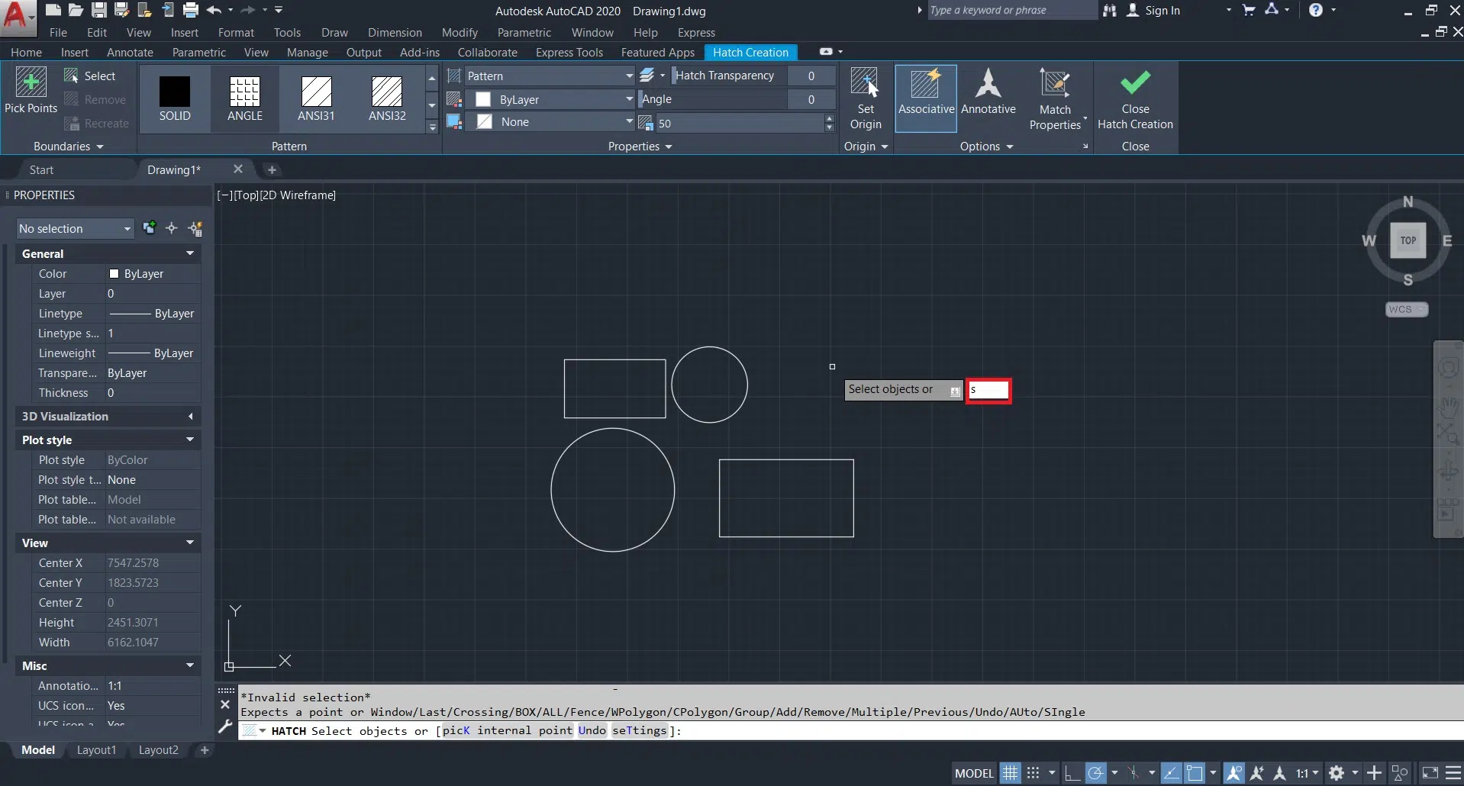This screenshot has width=1464, height=786.
Task: Open the Express Tools ribbon tab
Action: click(x=569, y=52)
